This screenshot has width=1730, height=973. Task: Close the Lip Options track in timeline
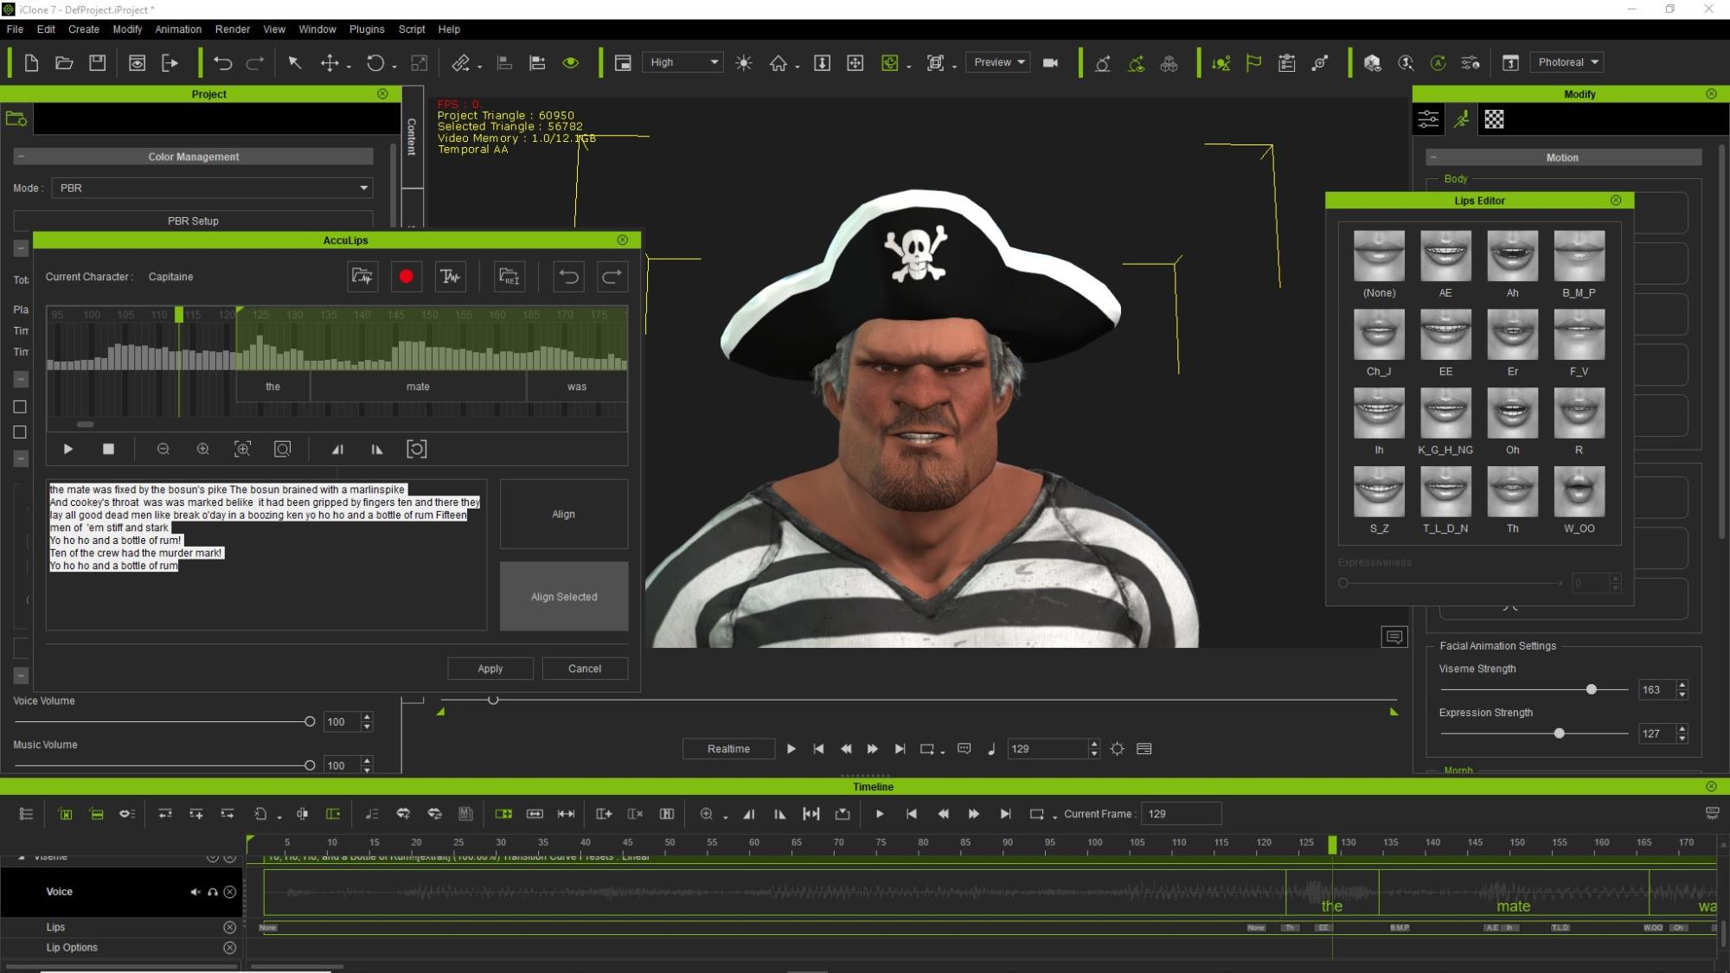[229, 948]
